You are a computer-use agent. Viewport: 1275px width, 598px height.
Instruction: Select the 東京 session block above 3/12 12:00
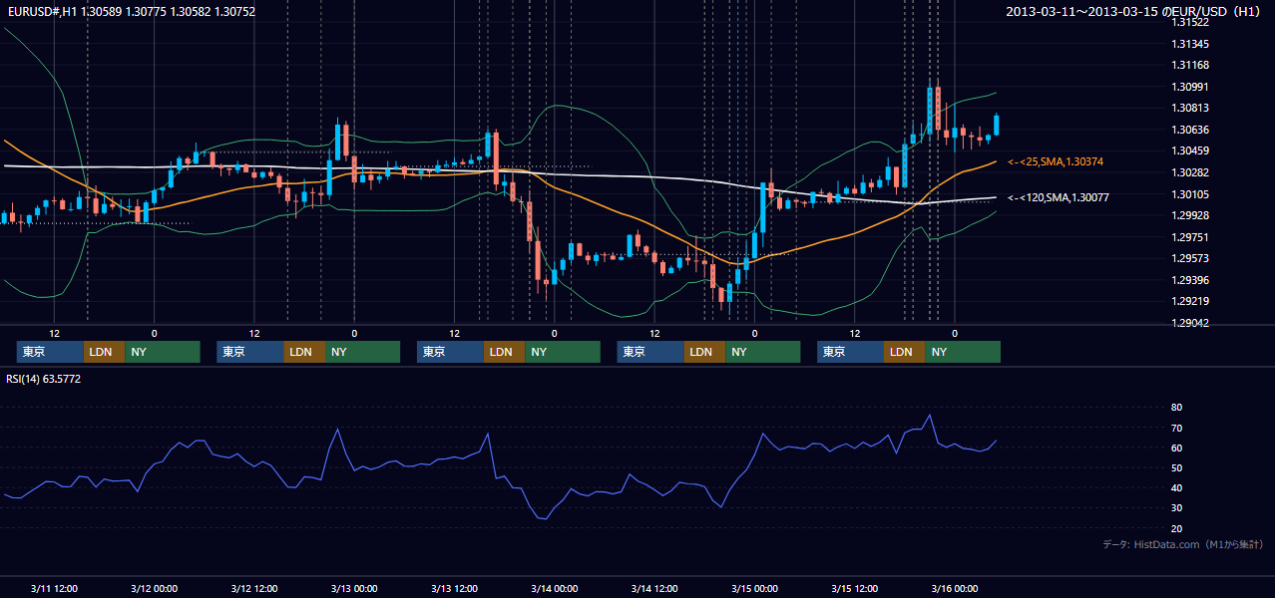[250, 352]
